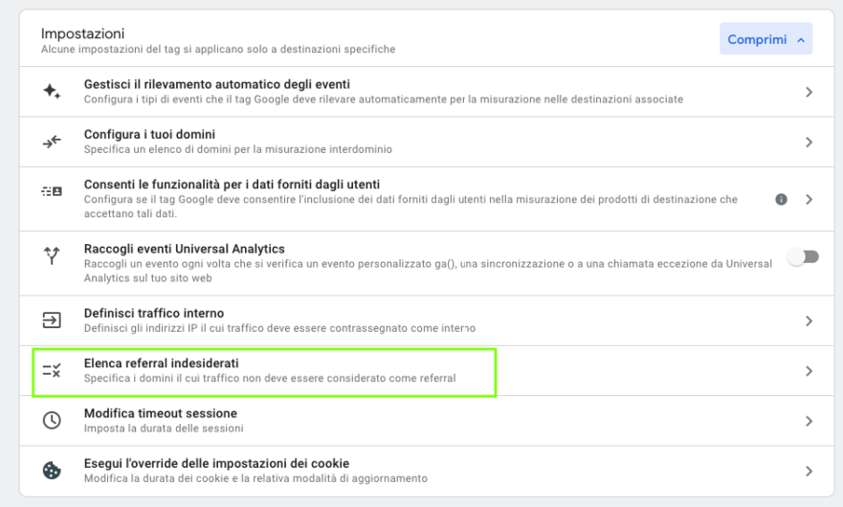Open Elenca referral indesiderati
Image resolution: width=843 pixels, height=507 pixels.
pyautogui.click(x=427, y=371)
